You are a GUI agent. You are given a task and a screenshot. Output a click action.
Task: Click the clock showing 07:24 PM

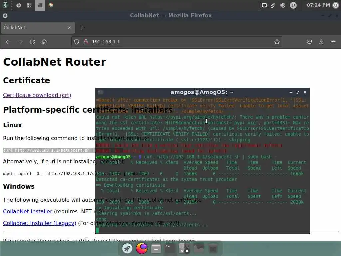click(x=318, y=5)
